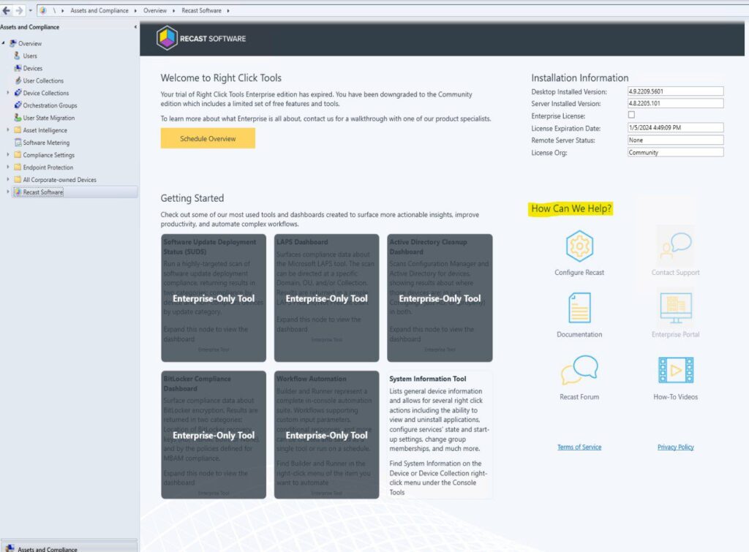Open the Configure Recast gear icon
Image resolution: width=749 pixels, height=552 pixels.
579,246
